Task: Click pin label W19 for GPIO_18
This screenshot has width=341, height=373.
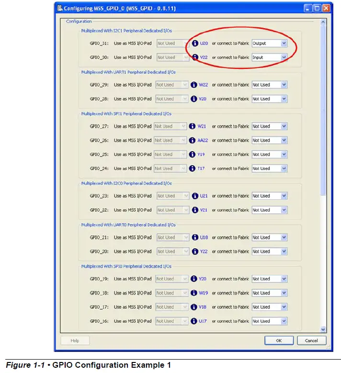Action: pyautogui.click(x=204, y=293)
